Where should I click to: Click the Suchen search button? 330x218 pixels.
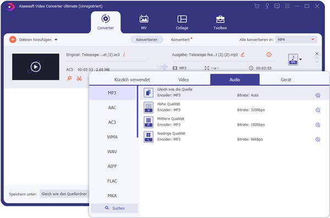tap(114, 208)
